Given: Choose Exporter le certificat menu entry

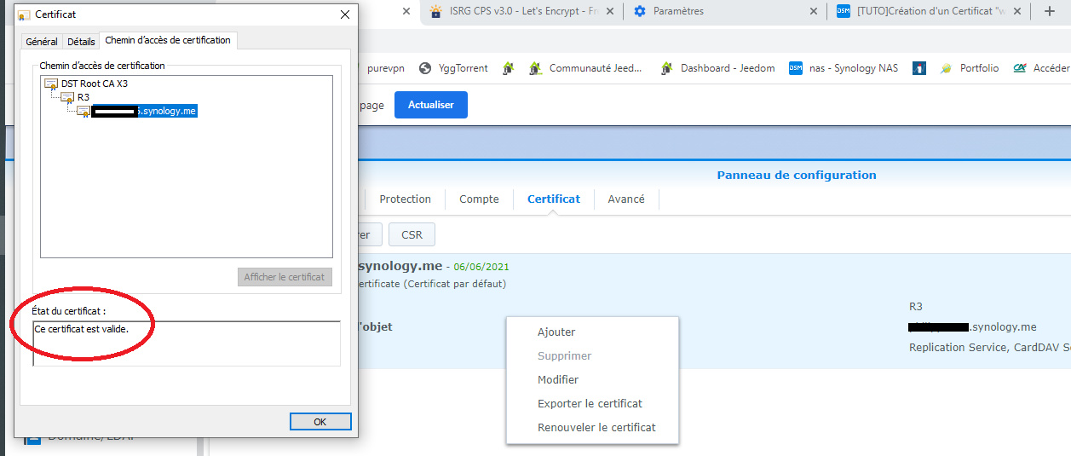Looking at the screenshot, I should [590, 403].
